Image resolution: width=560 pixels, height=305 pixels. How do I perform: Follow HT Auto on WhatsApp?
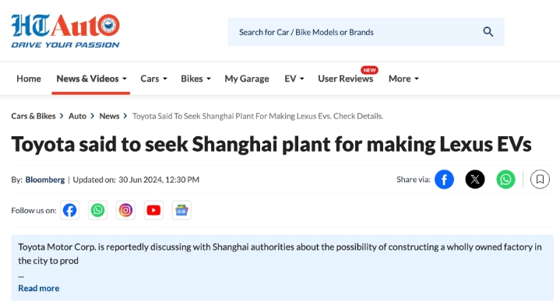(97, 211)
